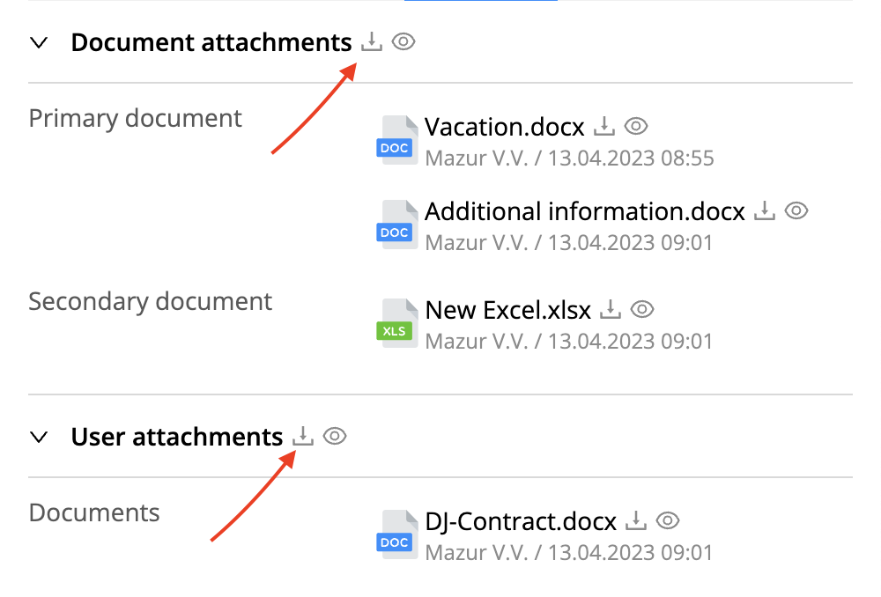Click the XLS file type thumbnail
The image size is (881, 597).
click(396, 323)
